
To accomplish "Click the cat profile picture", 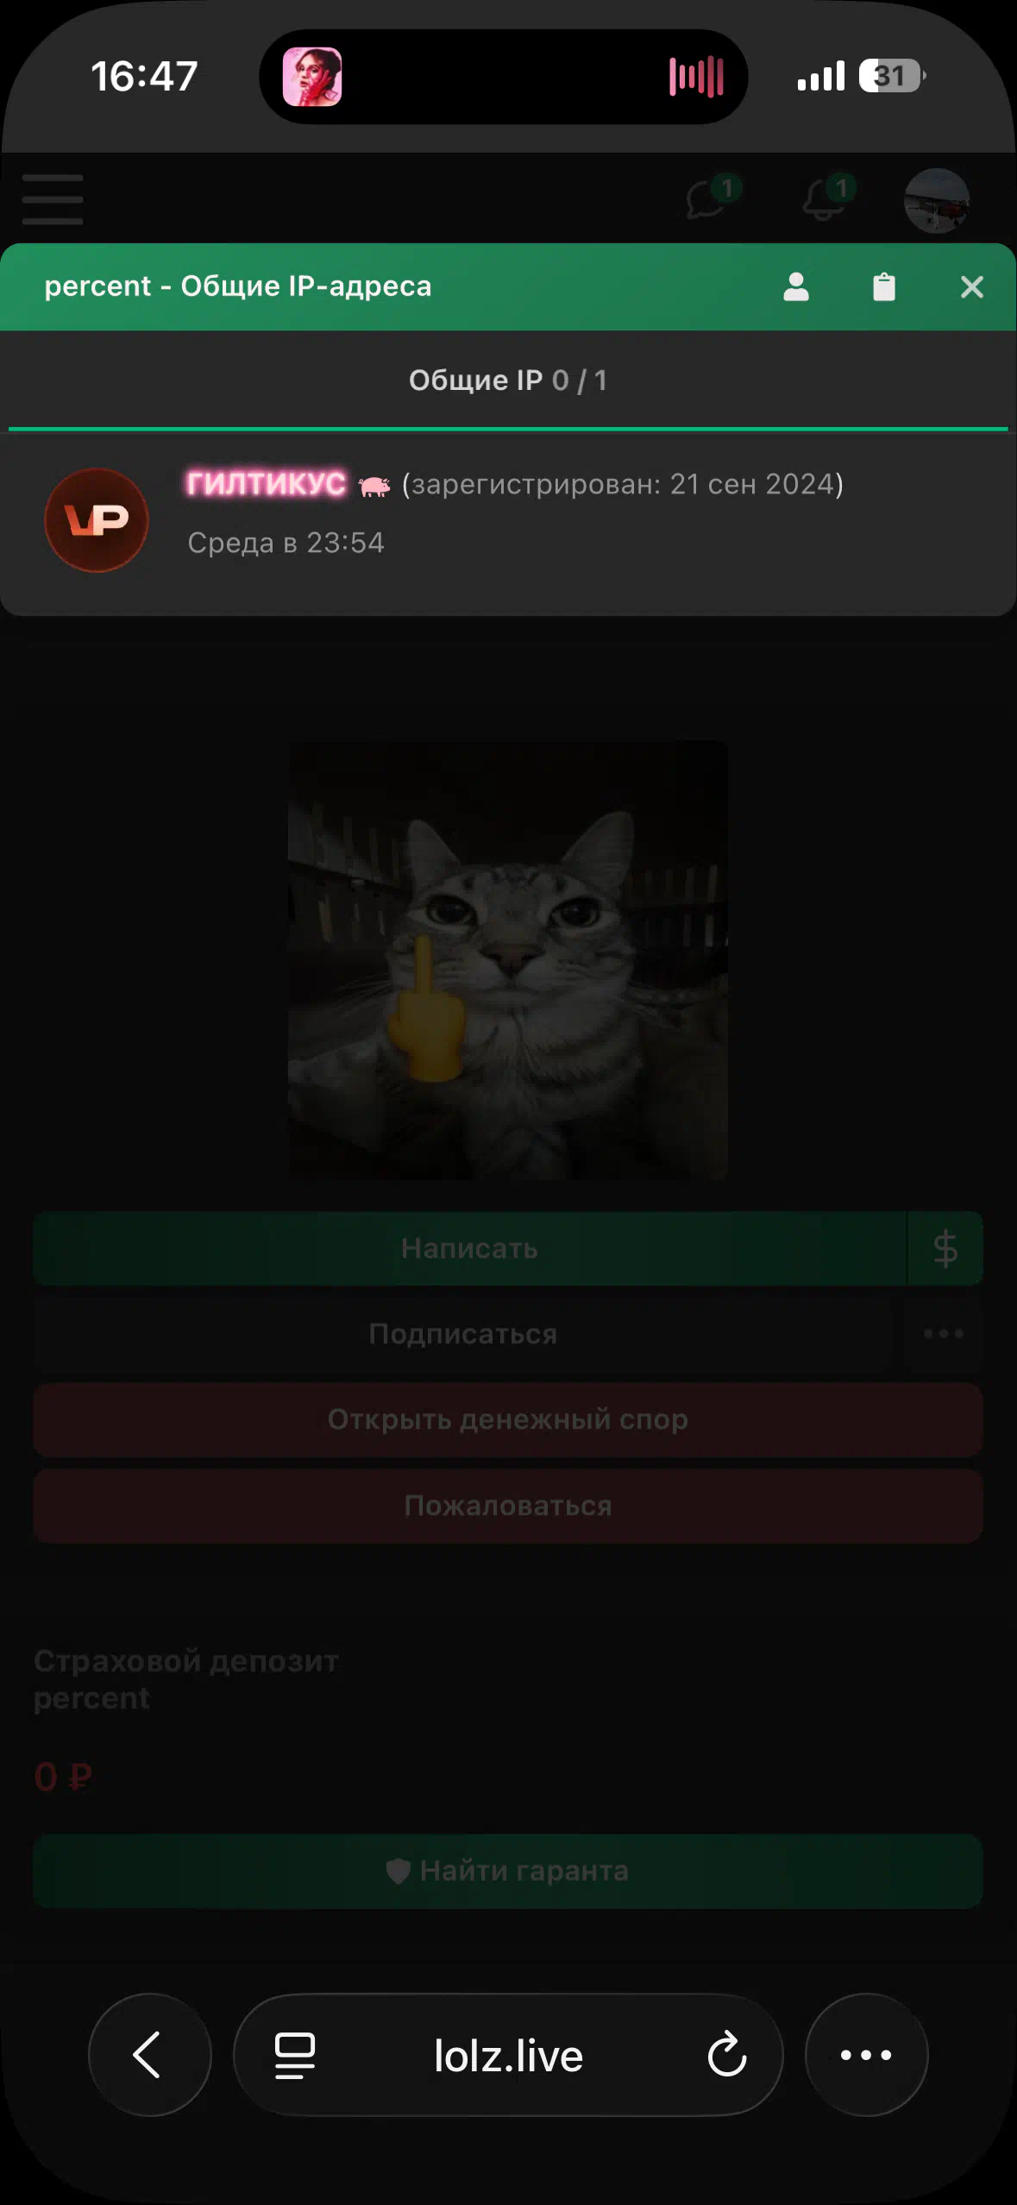I will (508, 960).
